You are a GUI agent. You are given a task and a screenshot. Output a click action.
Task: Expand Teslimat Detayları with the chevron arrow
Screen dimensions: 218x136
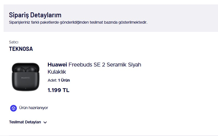[x=45, y=123]
